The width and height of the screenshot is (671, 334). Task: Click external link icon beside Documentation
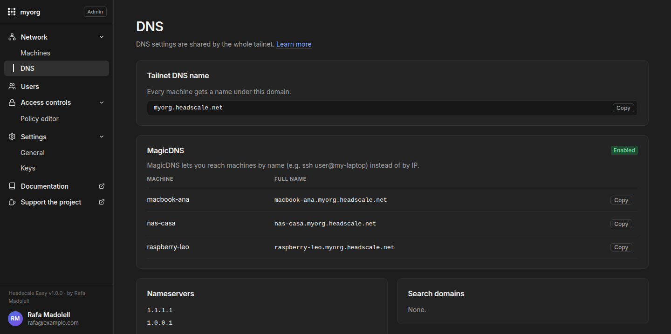102,186
